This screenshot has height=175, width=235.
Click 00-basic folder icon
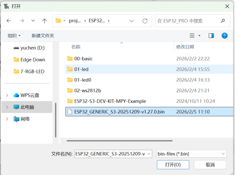point(70,59)
